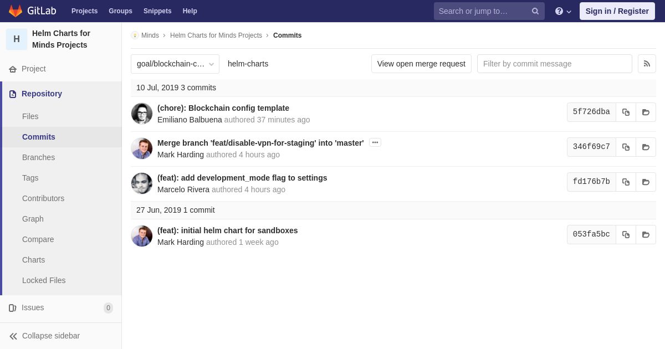The width and height of the screenshot is (665, 349).
Task: Browse files at commit 346f69c7
Action: (x=646, y=147)
